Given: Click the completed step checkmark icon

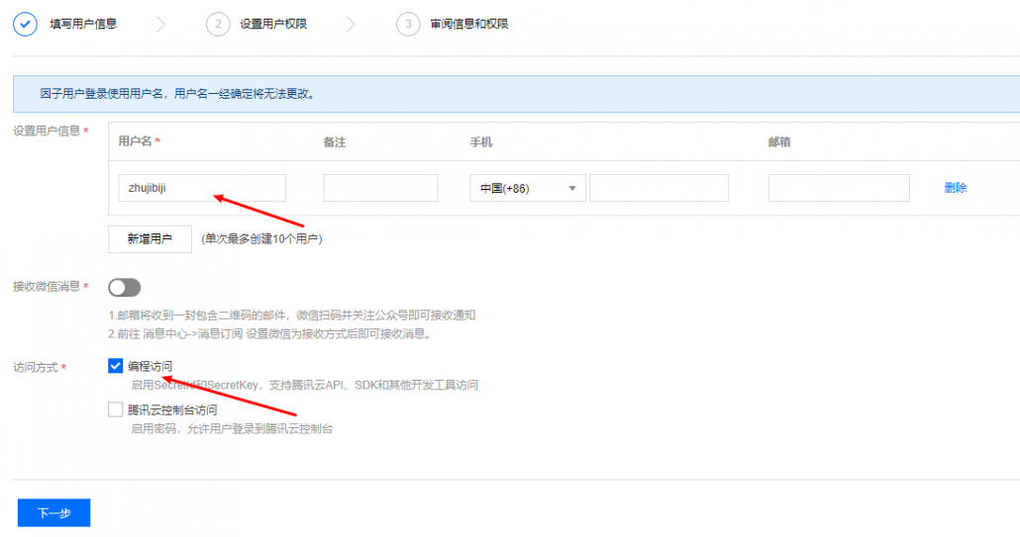Looking at the screenshot, I should 25,24.
